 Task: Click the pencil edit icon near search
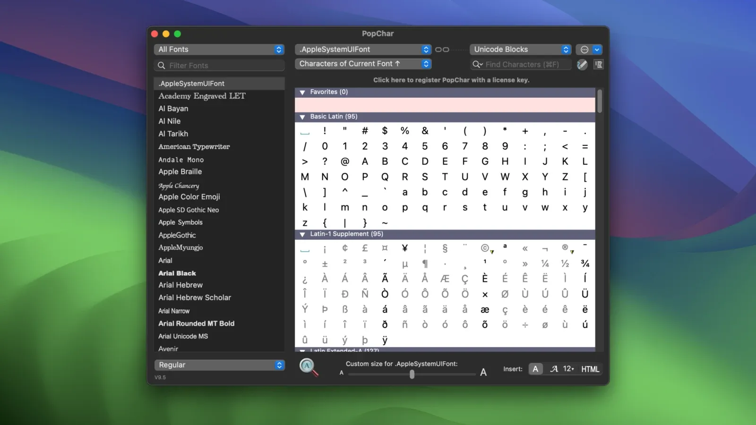[582, 65]
